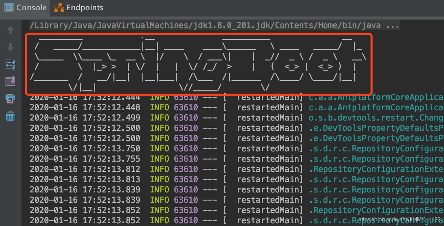Click INFO level in the 17:52:12.444 row
Image resolution: width=444 pixels, height=226 pixels.
pyautogui.click(x=159, y=97)
